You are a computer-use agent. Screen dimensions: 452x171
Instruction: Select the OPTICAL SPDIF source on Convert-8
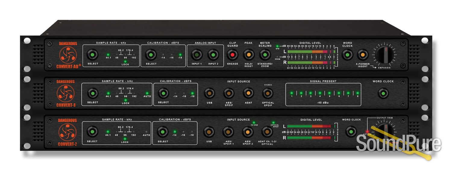click(x=268, y=93)
